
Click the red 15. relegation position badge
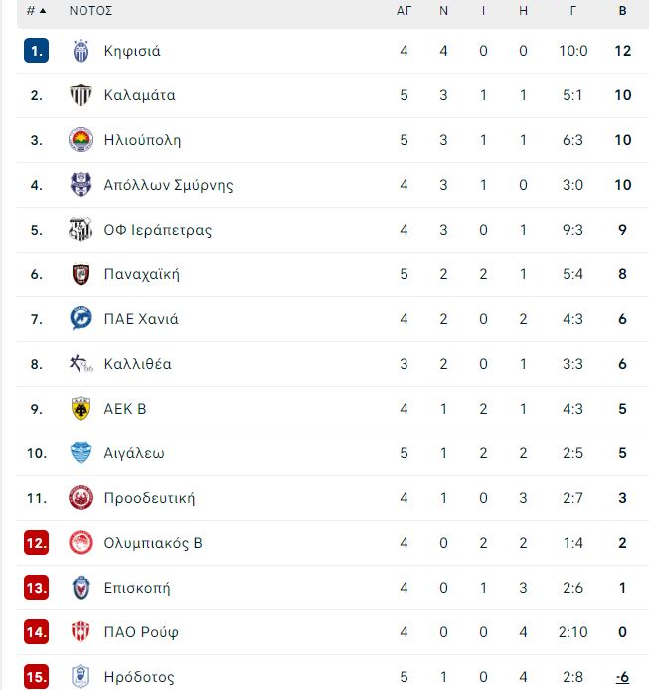(x=36, y=677)
